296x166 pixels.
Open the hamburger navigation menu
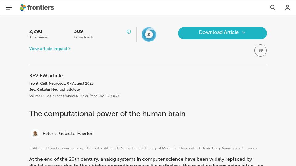[9, 7]
